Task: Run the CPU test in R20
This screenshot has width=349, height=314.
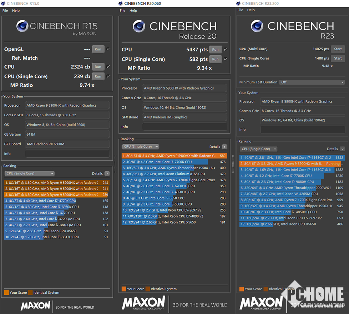Action: tap(215, 49)
